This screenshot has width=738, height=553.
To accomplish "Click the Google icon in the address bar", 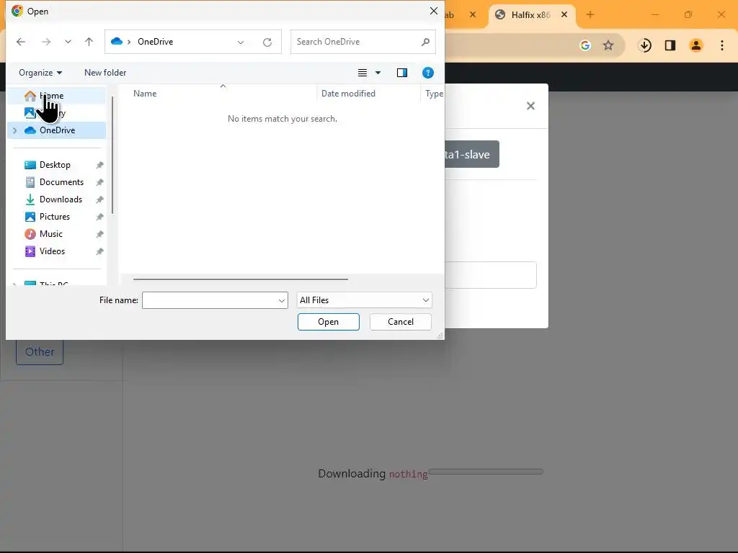I will click(x=585, y=45).
